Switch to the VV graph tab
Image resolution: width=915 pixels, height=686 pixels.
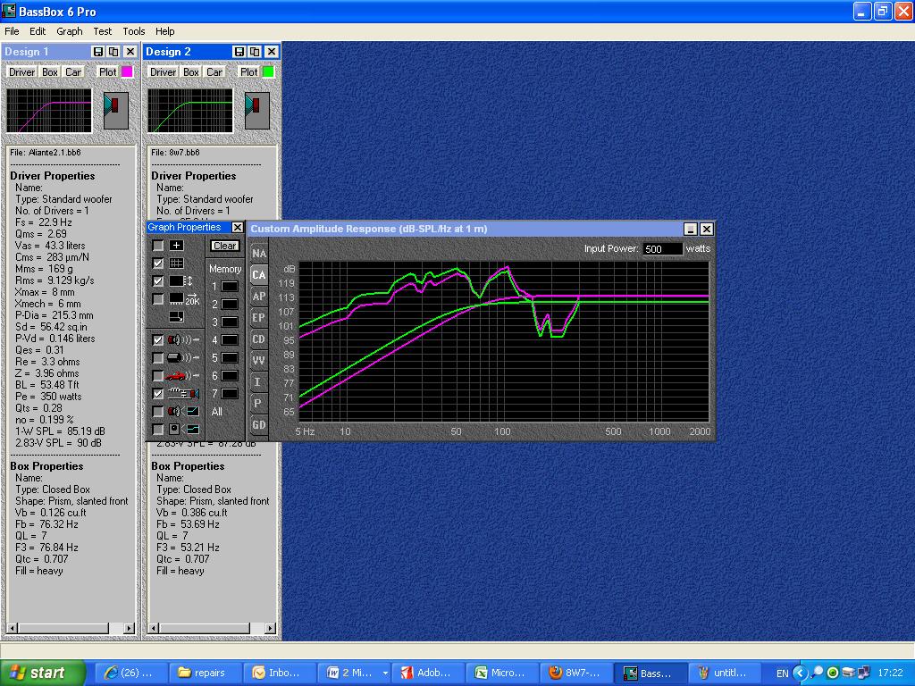[258, 361]
